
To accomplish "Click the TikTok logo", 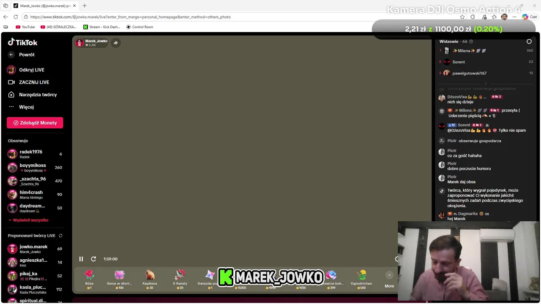I will click(23, 42).
